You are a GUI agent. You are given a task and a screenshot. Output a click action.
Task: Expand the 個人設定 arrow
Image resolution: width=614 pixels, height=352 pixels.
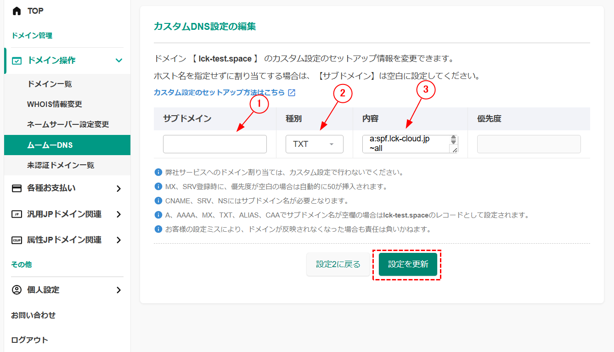coord(119,290)
